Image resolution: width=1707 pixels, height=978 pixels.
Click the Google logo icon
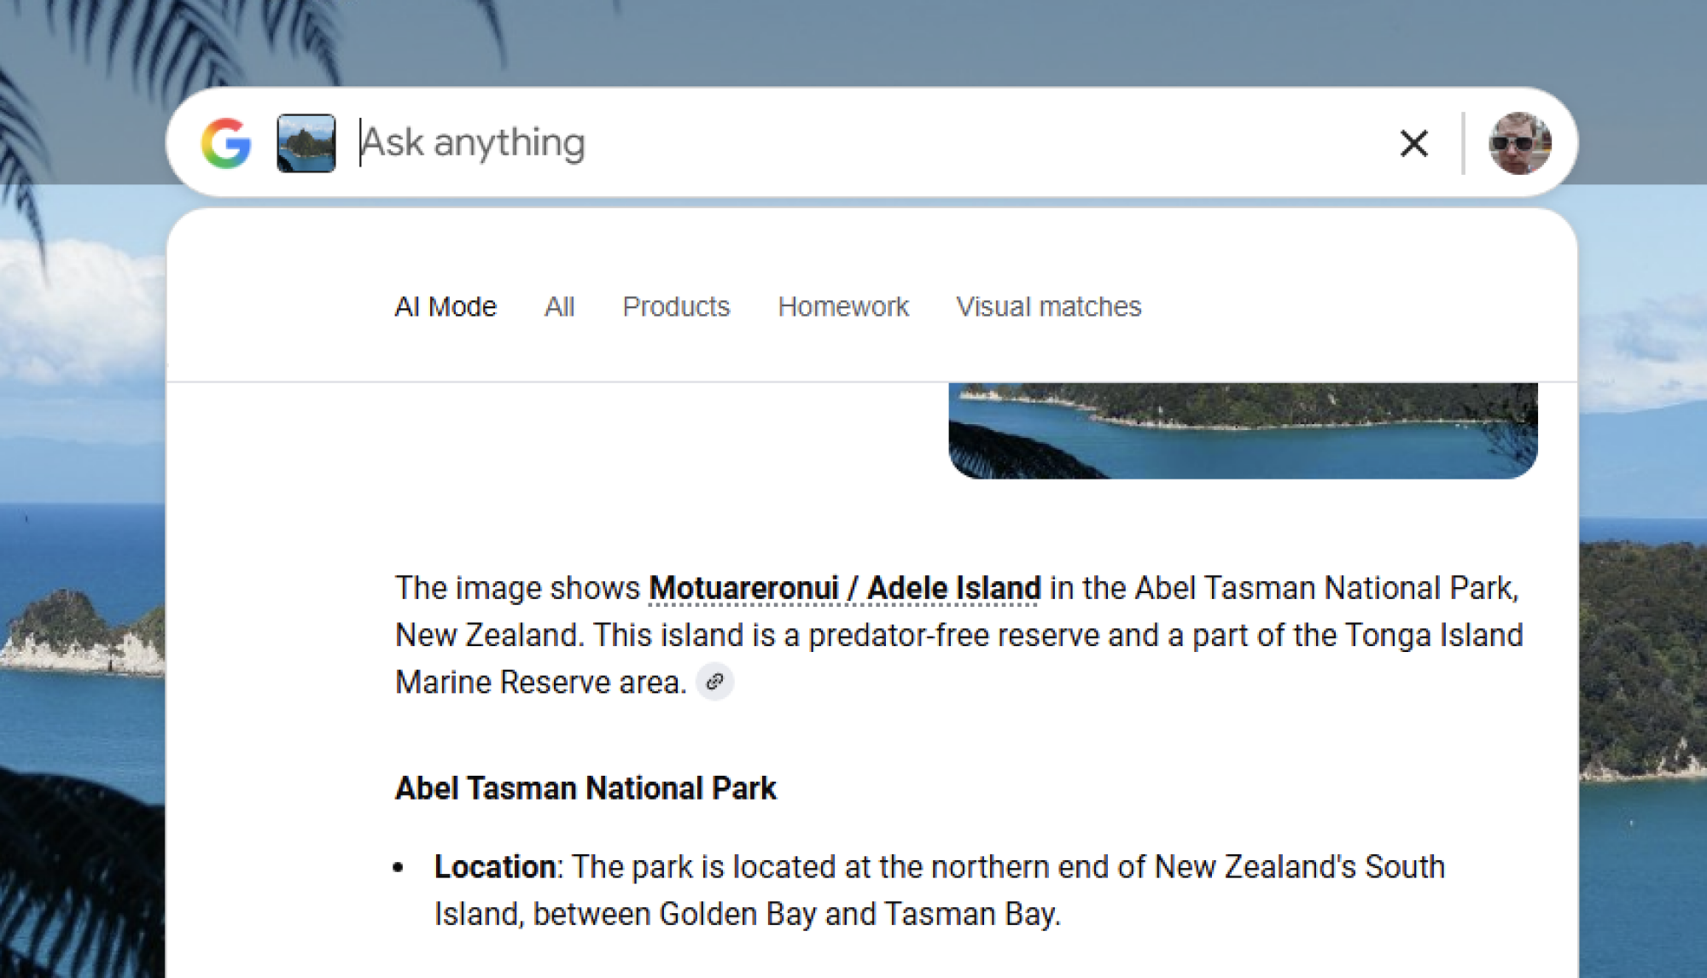226,143
